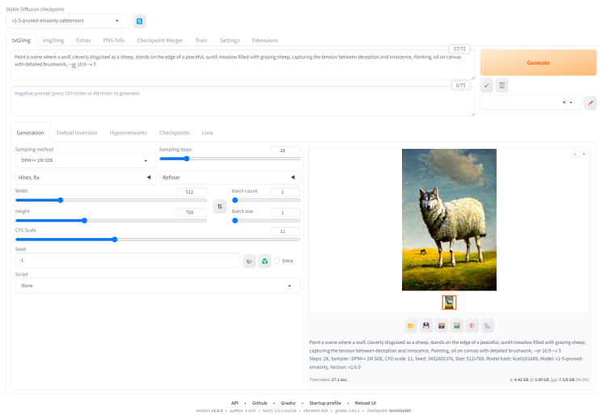
Task: Open the styles dropdown arrow
Action: click(571, 103)
